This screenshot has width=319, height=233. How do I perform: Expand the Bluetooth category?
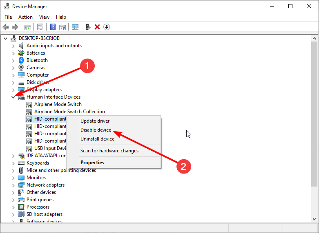coord(13,61)
